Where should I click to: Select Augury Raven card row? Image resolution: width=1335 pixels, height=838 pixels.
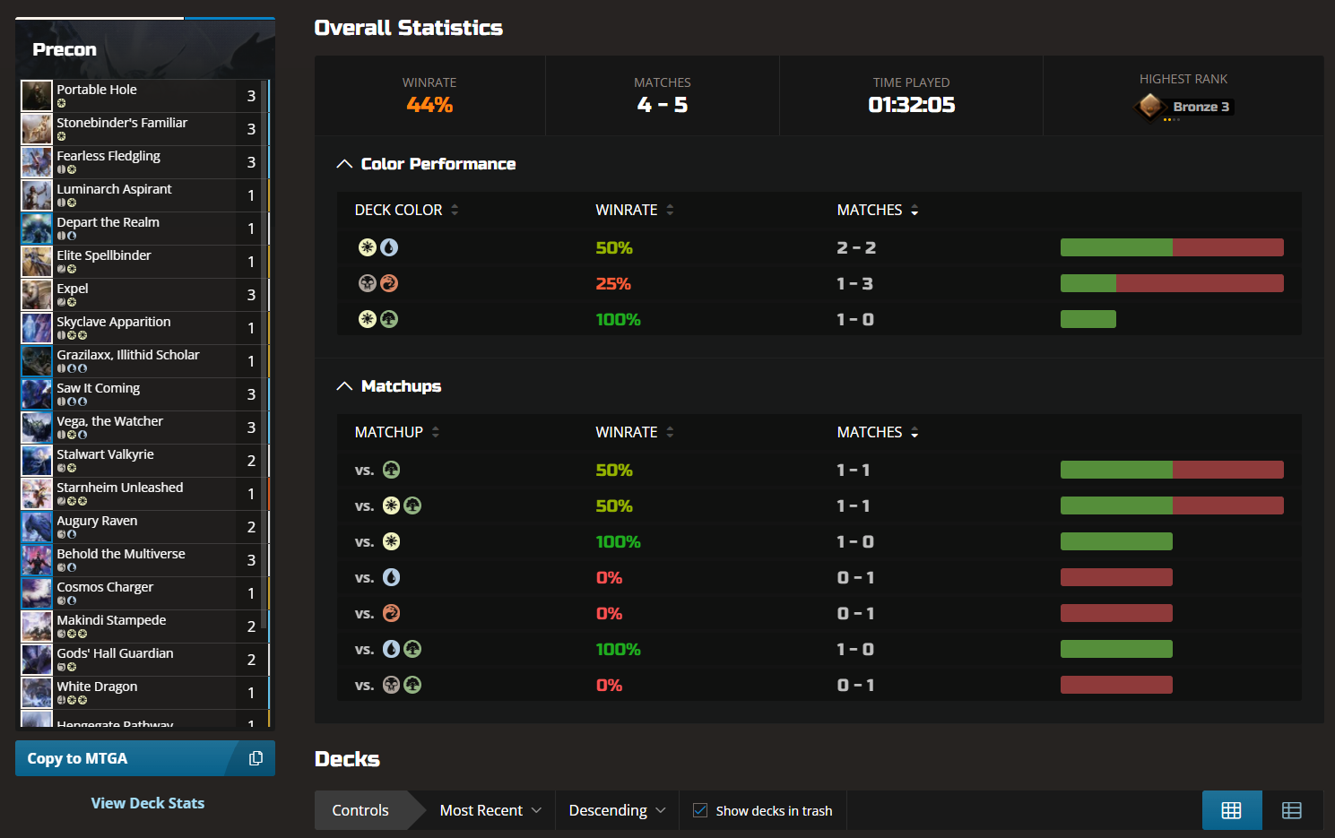[x=144, y=527]
